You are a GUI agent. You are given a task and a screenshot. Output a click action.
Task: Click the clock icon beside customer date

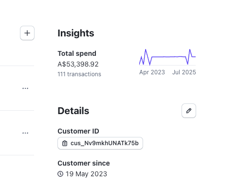pos(60,174)
